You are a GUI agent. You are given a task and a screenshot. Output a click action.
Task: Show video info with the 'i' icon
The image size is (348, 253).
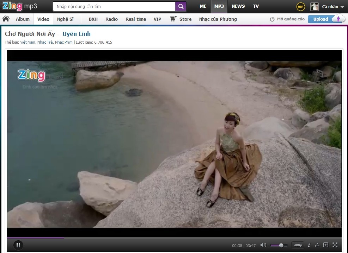pyautogui.click(x=309, y=245)
